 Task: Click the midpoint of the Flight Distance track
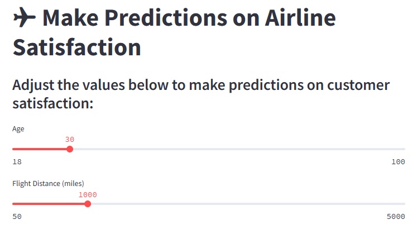pos(209,204)
